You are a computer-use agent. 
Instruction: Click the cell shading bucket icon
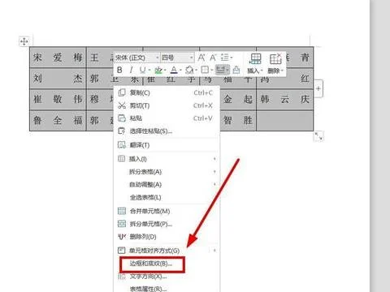point(189,71)
